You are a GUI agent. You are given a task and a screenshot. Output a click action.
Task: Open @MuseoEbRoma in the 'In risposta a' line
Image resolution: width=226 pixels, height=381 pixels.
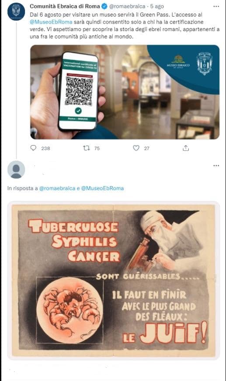tap(102, 188)
